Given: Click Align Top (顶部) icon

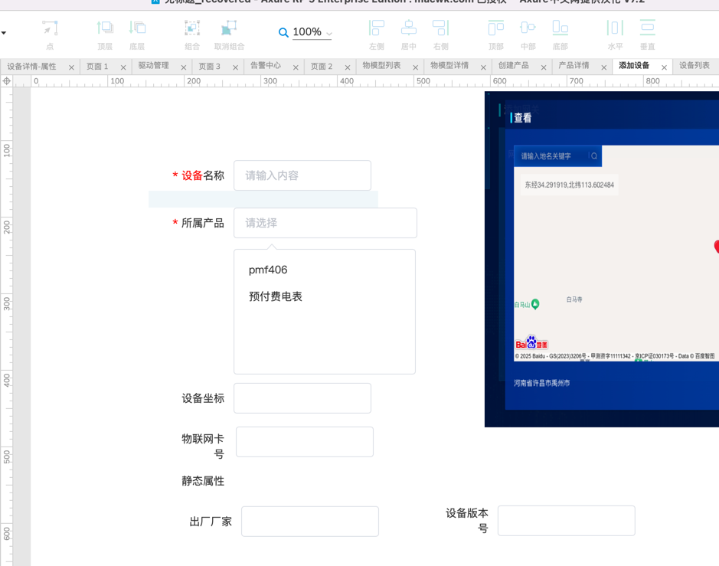Looking at the screenshot, I should point(496,29).
